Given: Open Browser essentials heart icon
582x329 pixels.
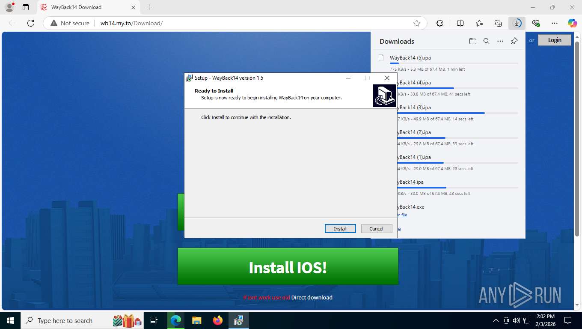Looking at the screenshot, I should [536, 23].
